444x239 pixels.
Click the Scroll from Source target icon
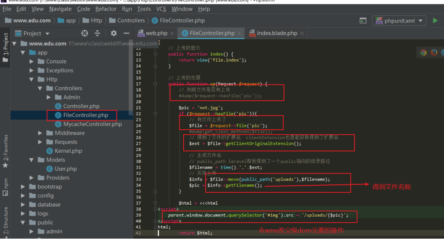[85, 33]
